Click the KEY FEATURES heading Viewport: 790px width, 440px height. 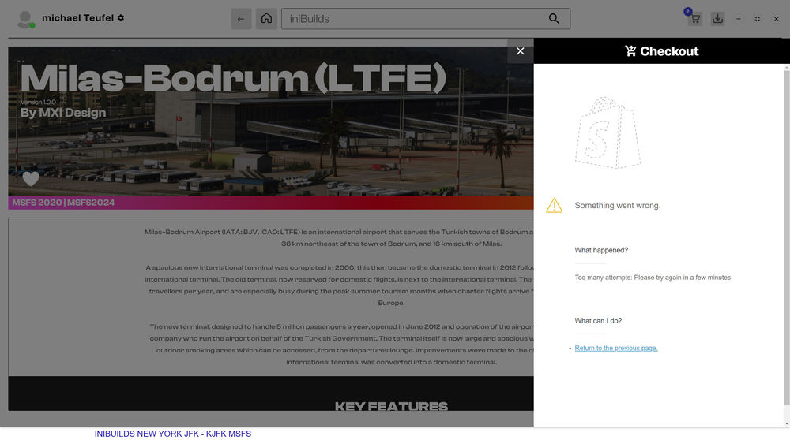coord(391,406)
